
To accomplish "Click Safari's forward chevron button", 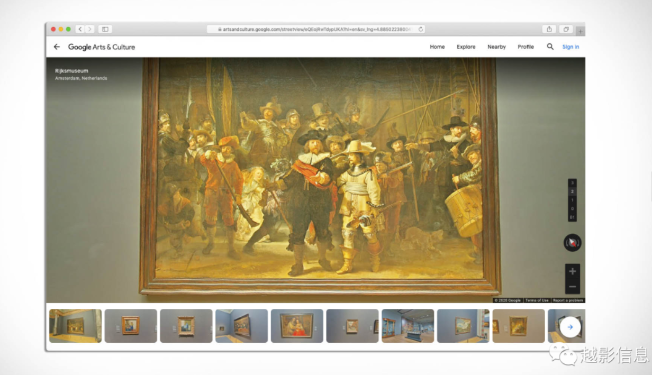I will (89, 29).
